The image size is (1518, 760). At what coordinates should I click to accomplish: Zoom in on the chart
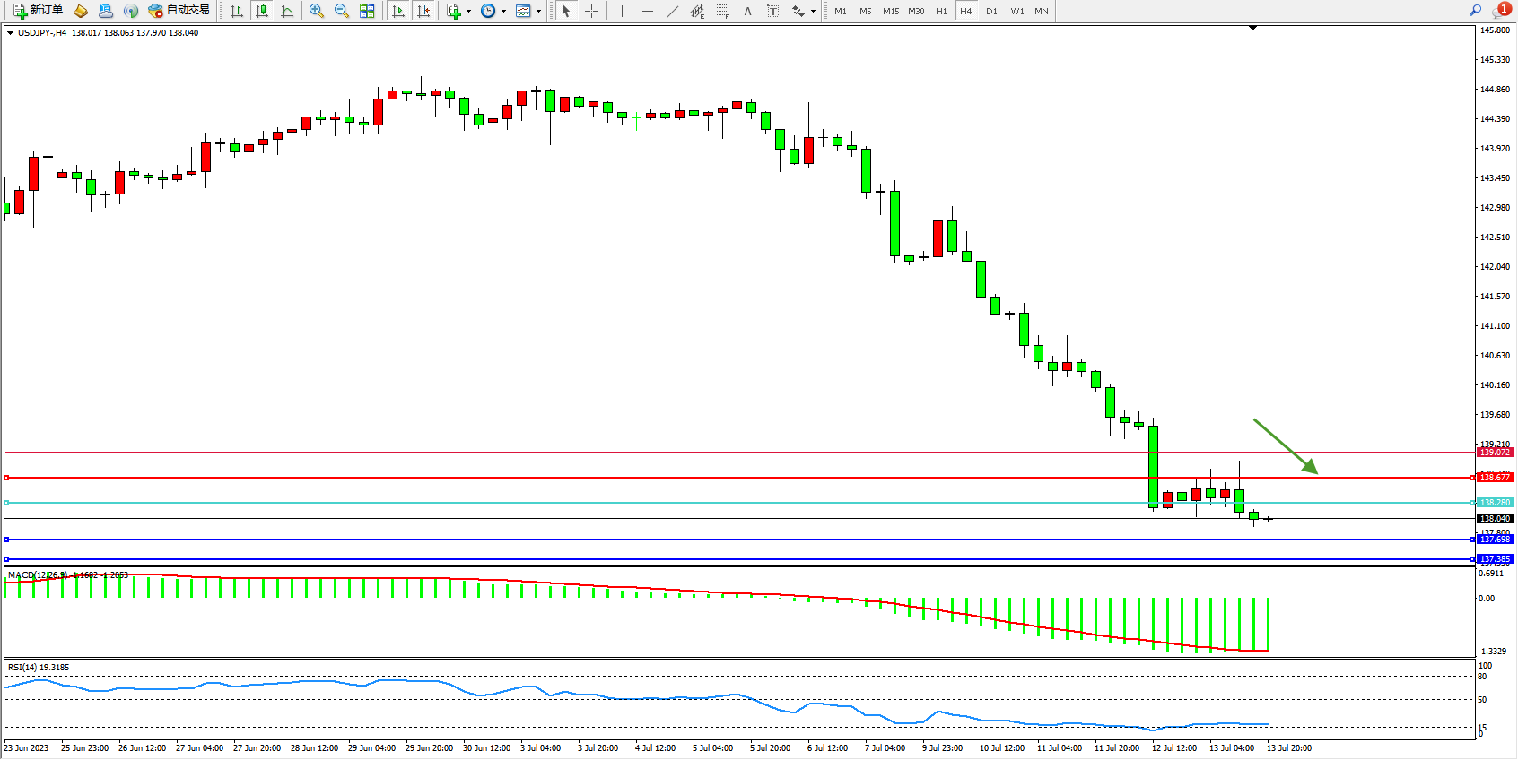pos(317,11)
